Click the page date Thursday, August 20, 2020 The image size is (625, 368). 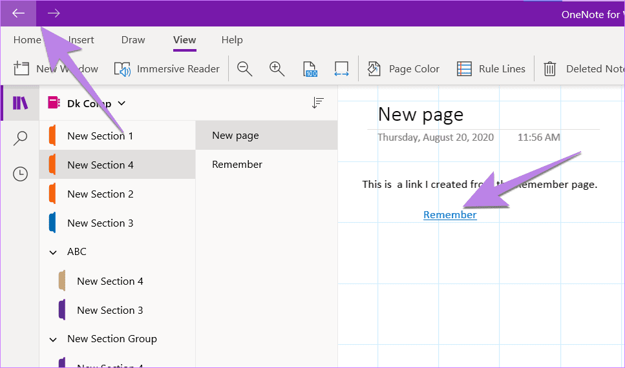435,138
